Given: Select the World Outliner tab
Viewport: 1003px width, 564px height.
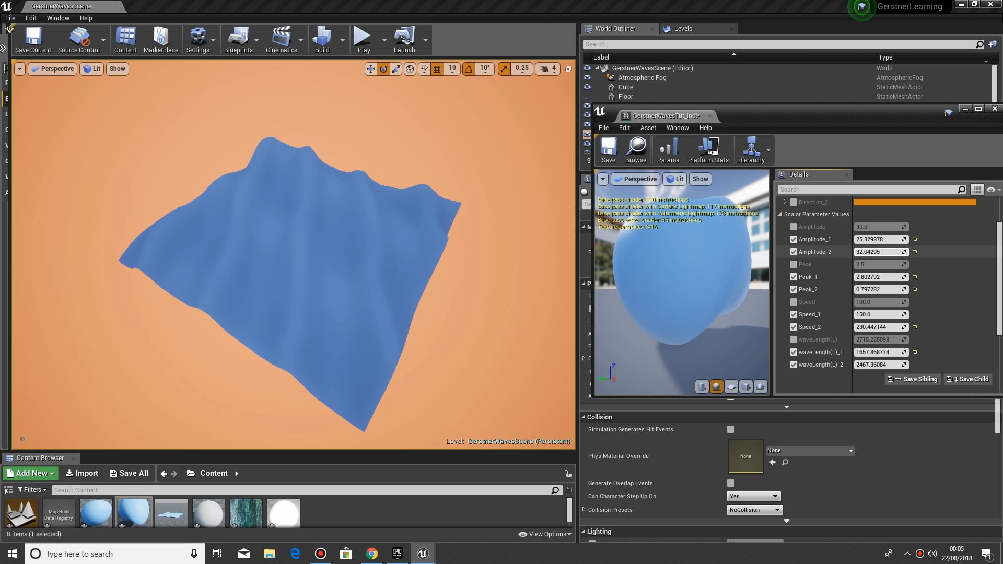Looking at the screenshot, I should [615, 29].
